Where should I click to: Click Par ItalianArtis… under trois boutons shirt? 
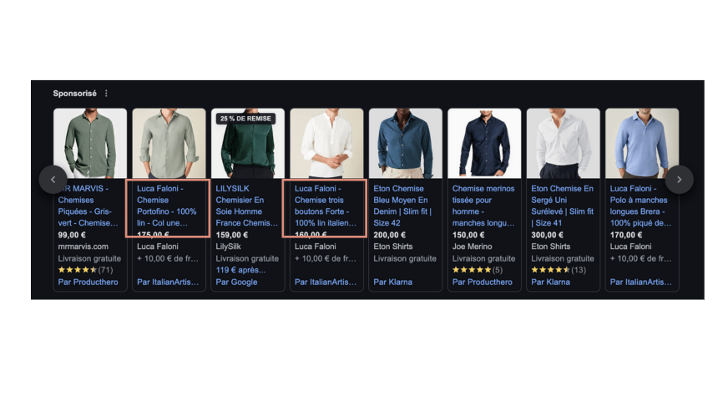click(326, 282)
